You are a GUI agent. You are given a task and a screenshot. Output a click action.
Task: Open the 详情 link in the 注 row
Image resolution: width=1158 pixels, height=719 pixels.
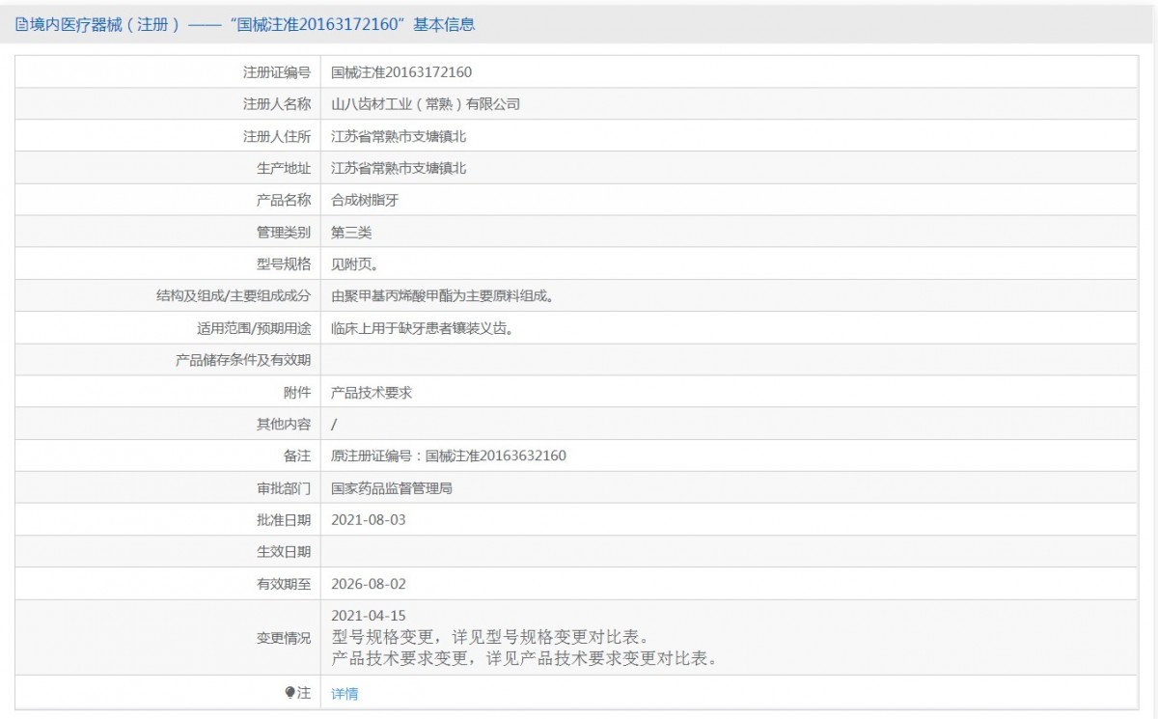(x=345, y=693)
